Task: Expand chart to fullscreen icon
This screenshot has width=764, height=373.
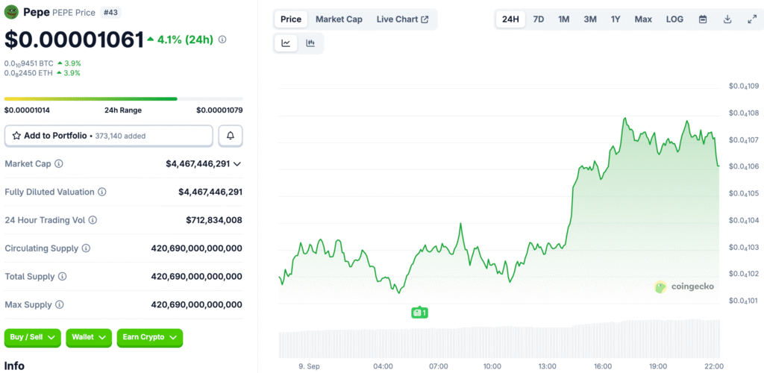Action: pos(752,19)
